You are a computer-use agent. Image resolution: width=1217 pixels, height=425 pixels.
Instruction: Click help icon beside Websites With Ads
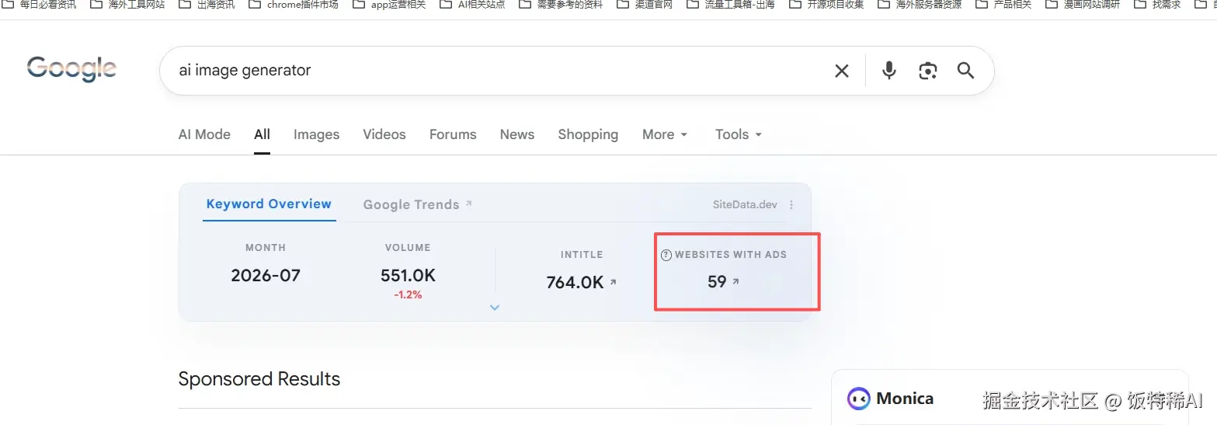(x=666, y=255)
